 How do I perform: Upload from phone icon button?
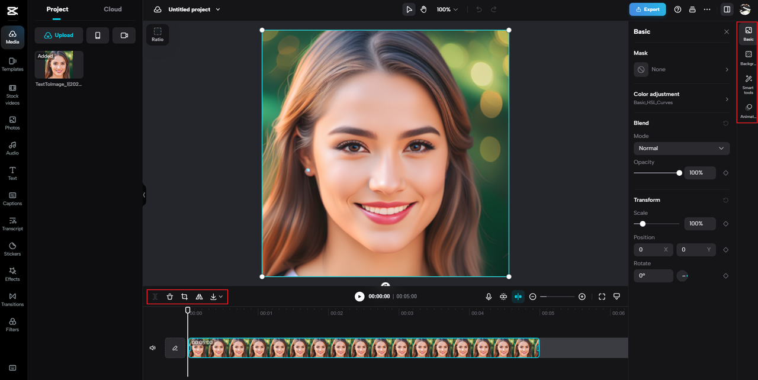pos(98,36)
